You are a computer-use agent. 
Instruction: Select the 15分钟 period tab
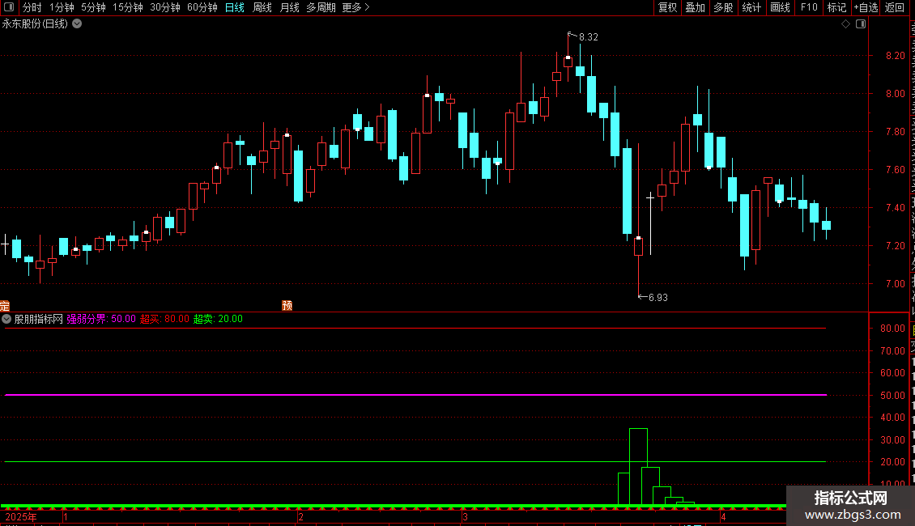(128, 7)
